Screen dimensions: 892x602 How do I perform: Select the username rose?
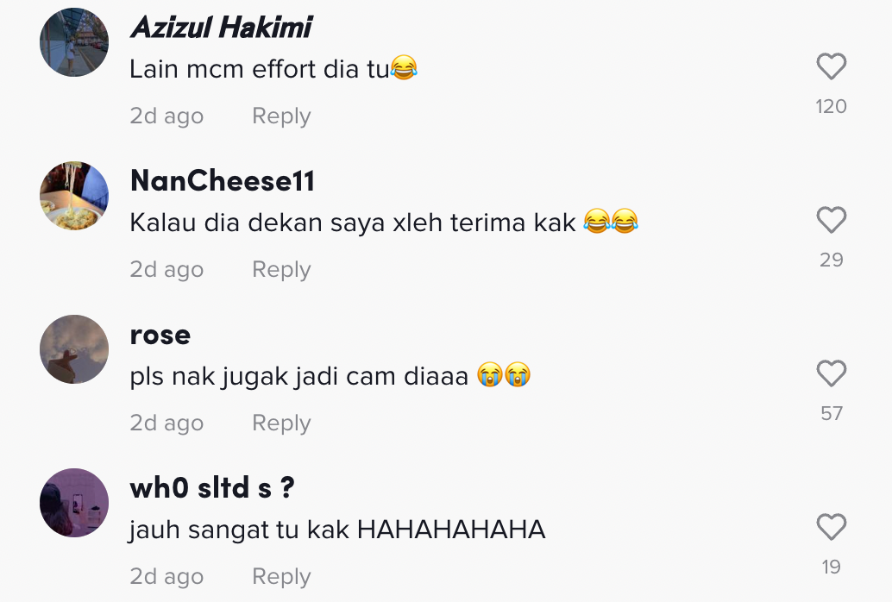(x=160, y=335)
